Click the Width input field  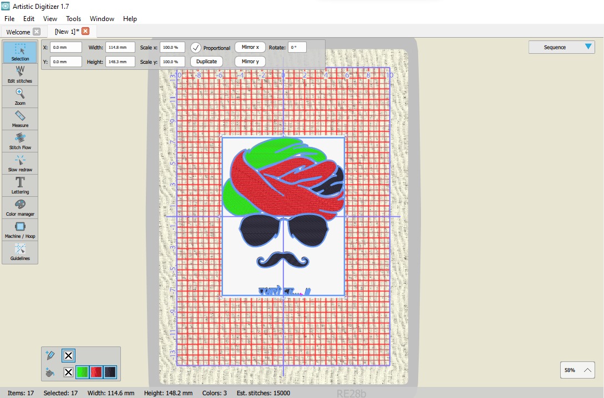point(120,47)
